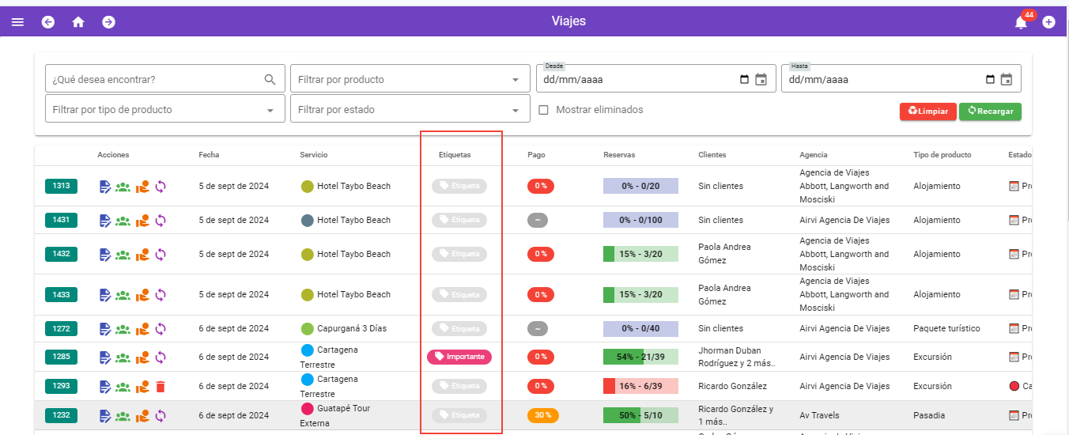Click the back arrow icon
Screen dimensions: 1069x435
pos(48,22)
